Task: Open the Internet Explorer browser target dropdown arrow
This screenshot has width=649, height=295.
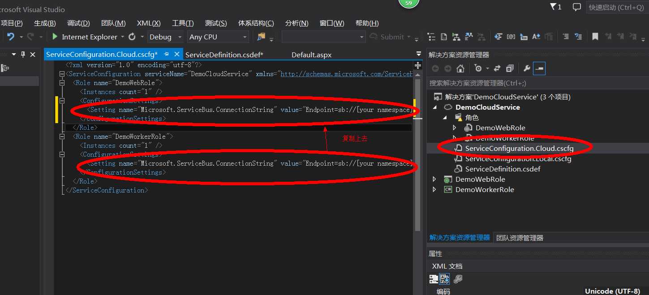Action: pos(123,37)
